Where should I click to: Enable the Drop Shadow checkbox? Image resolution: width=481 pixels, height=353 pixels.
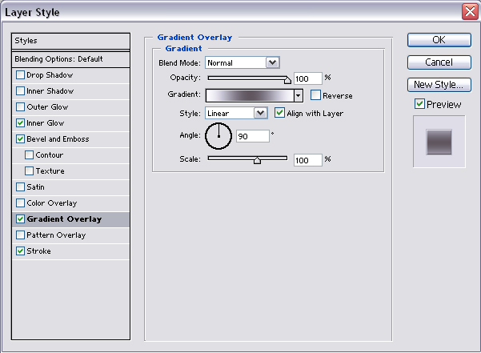pyautogui.click(x=20, y=75)
